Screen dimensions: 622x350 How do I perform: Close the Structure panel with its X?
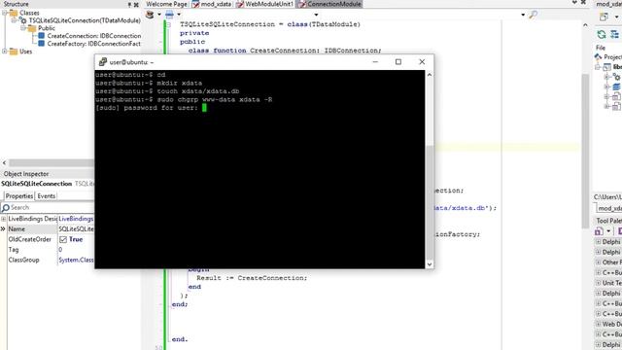tap(136, 4)
